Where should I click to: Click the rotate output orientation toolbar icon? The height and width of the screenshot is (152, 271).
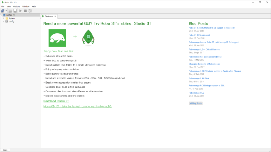point(30,11)
